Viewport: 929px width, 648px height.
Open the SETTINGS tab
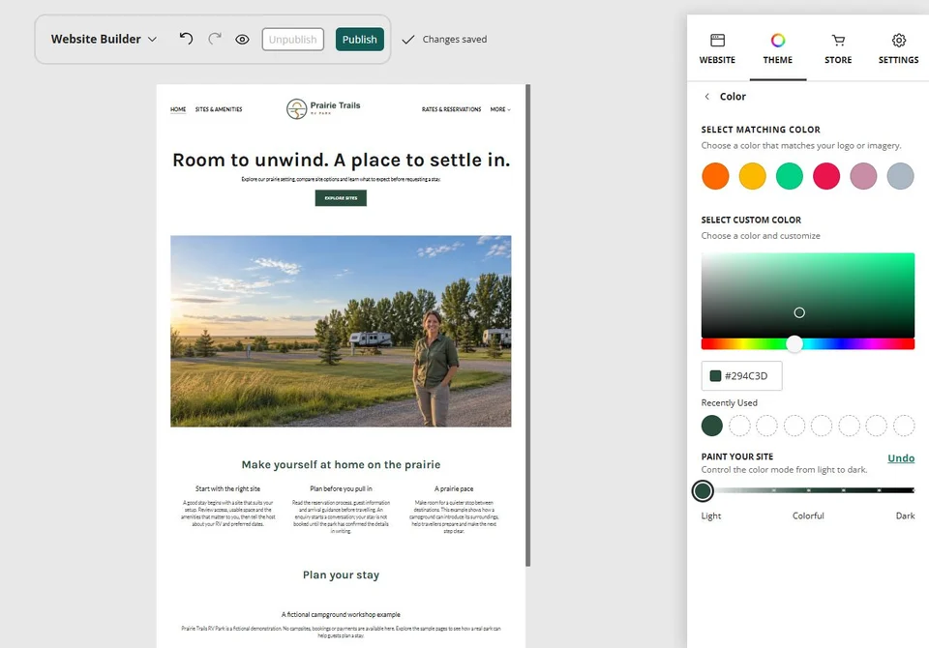point(898,48)
